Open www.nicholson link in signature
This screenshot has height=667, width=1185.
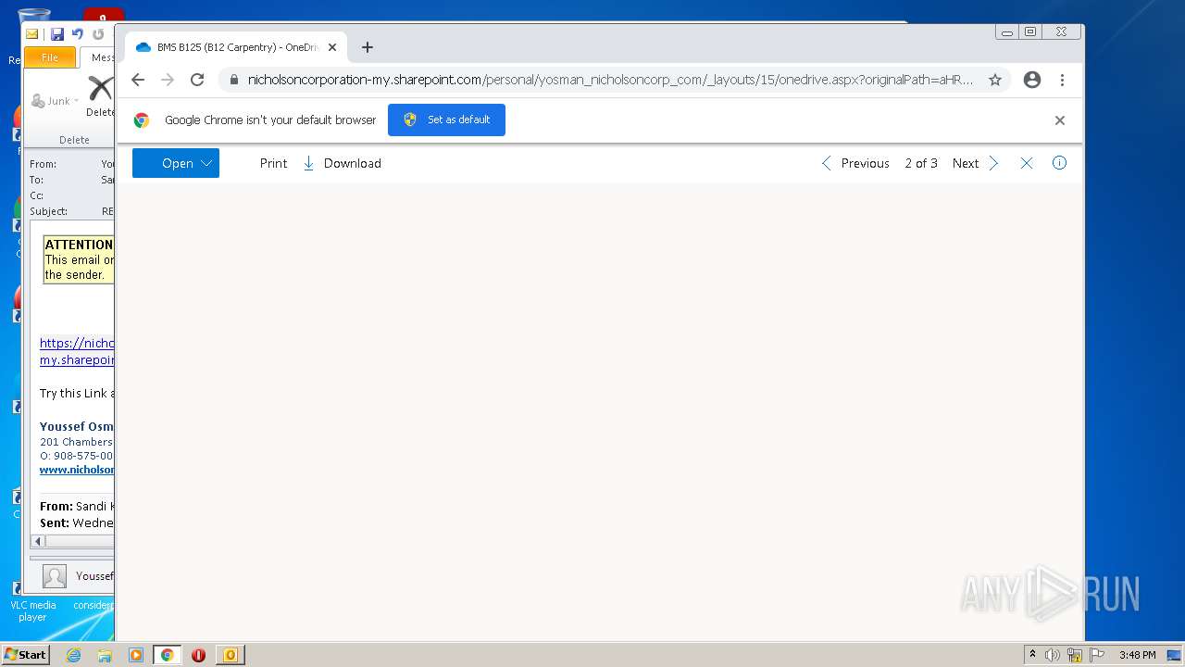tap(77, 470)
